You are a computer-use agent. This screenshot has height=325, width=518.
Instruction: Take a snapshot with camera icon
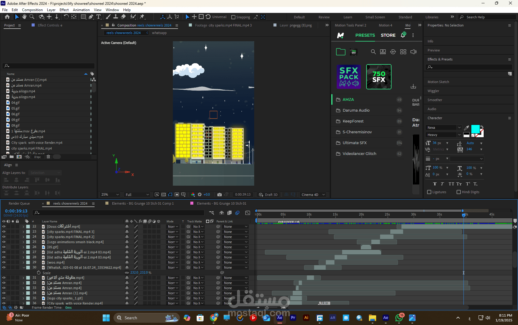point(220,195)
